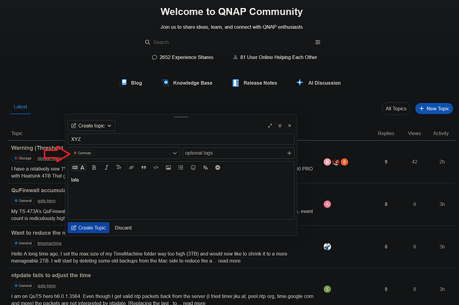The height and width of the screenshot is (305, 459).
Task: Minimize the composer with double chevron
Action: (x=280, y=126)
